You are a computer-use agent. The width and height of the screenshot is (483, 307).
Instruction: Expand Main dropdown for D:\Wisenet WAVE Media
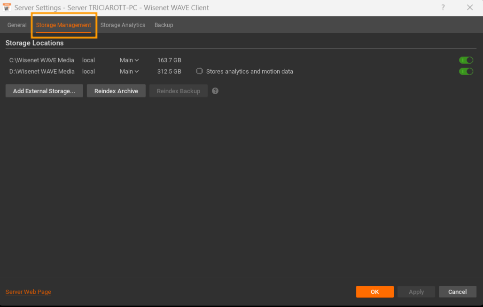pos(129,71)
